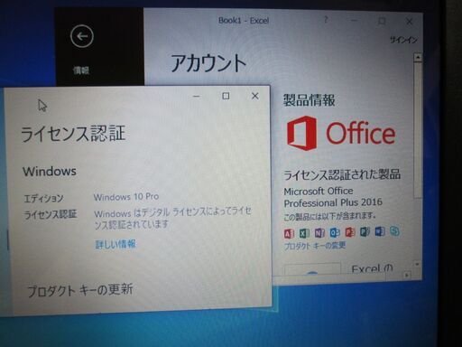Minimize the ライセンス認証 window
The width and height of the screenshot is (462, 347).
coord(197,97)
